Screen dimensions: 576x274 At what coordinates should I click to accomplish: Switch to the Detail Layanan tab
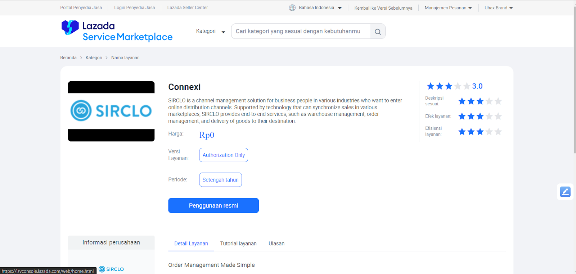coord(191,243)
